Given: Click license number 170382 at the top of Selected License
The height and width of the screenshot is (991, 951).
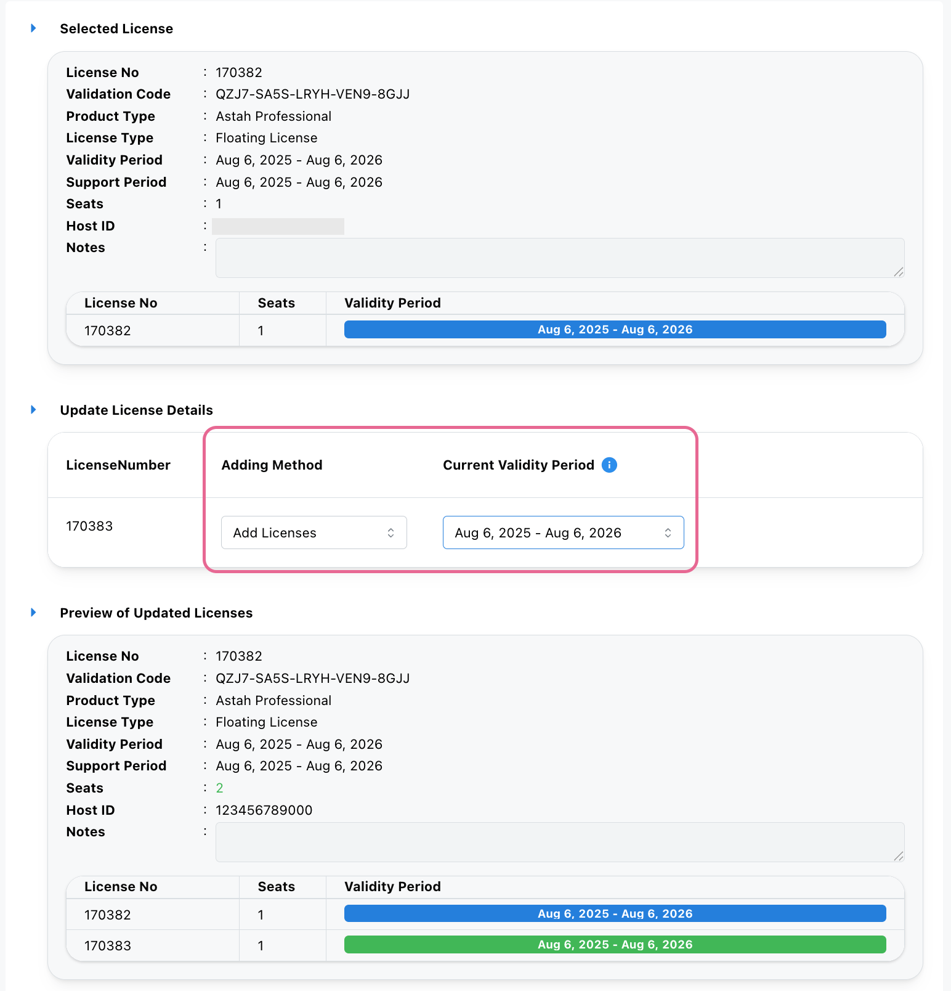Looking at the screenshot, I should click(239, 73).
